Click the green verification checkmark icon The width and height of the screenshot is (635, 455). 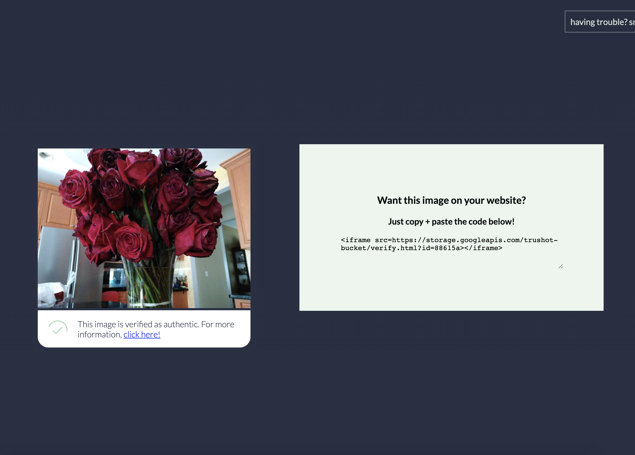[58, 328]
